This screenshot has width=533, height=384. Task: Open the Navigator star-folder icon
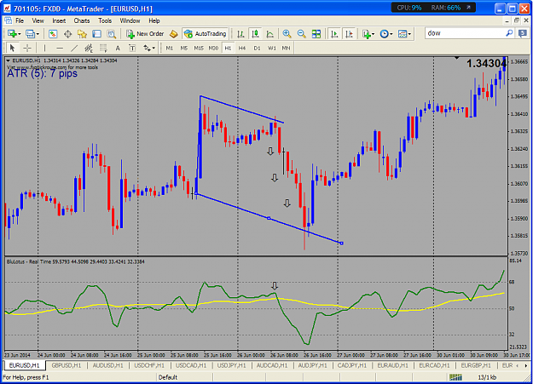82,33
